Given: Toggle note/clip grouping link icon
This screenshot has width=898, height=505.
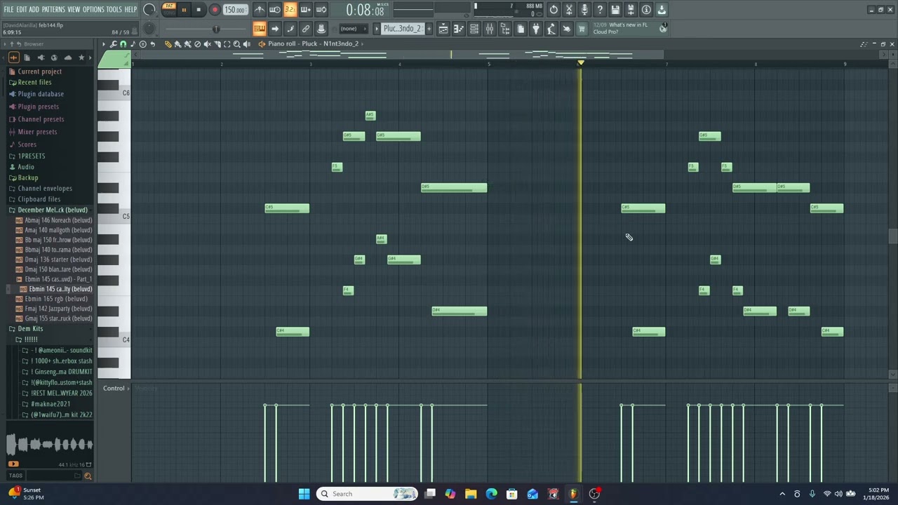Looking at the screenshot, I should (306, 29).
